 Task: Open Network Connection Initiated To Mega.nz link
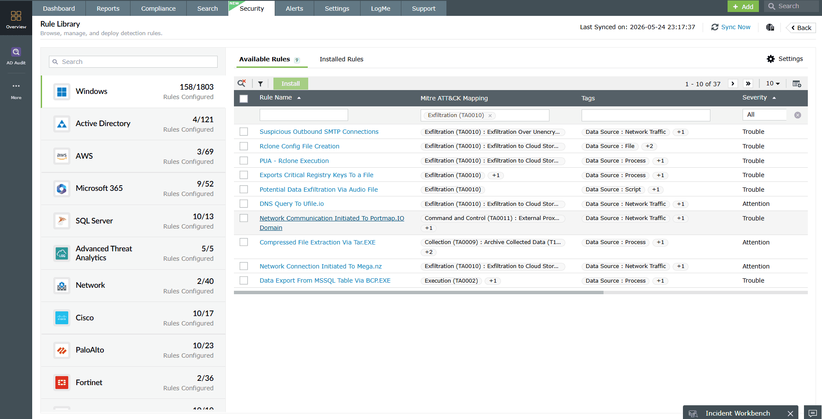(321, 266)
